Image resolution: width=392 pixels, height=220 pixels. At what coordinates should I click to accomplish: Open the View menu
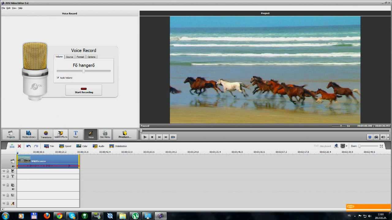click(x=14, y=8)
